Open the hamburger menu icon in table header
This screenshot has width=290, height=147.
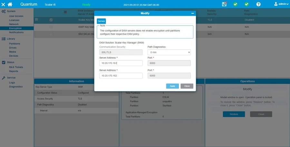pyautogui.click(x=65, y=12)
